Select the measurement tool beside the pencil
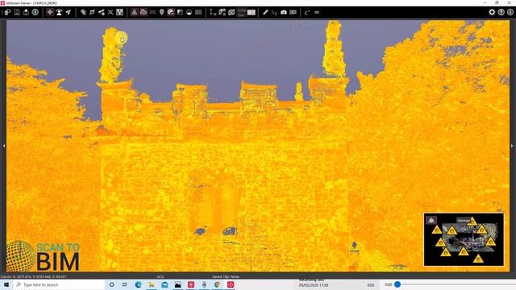Viewport: 516px width, 290px height. coord(274,13)
